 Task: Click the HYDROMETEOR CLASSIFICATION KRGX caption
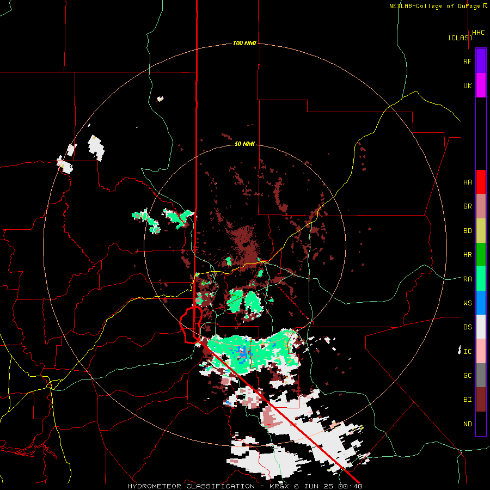click(245, 486)
